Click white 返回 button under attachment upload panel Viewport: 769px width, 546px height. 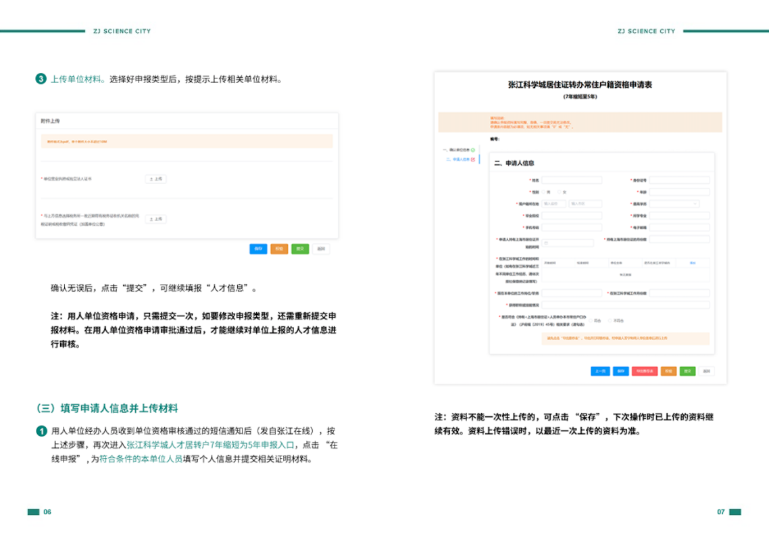(321, 249)
